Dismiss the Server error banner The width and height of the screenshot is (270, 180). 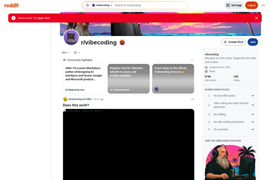[256, 18]
